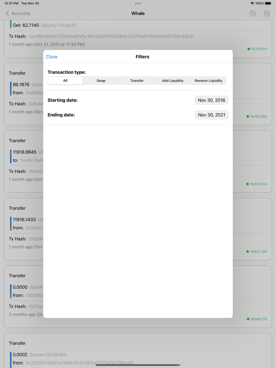Open block number 19,702,883
This screenshot has width=276, height=368.
point(257,116)
